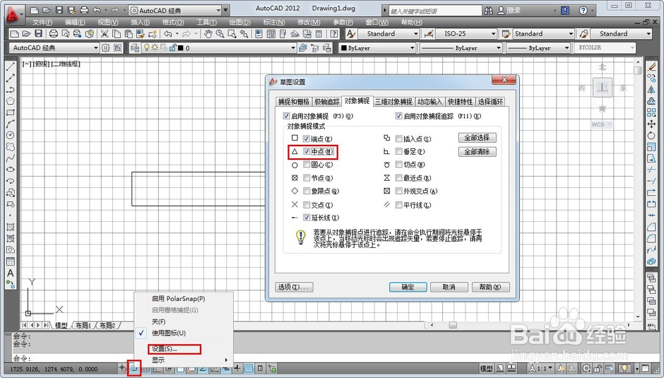Select the Rectangle tool in draw toolbar
The width and height of the screenshot is (664, 378).
point(10,112)
